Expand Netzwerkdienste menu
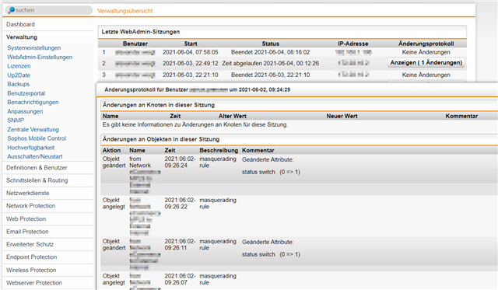Viewport: 498px width, 290px height. (x=28, y=193)
